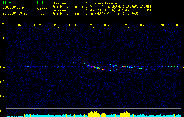Click the bright meteor echo near 0325
This screenshot has height=117, width=184.
94,67
